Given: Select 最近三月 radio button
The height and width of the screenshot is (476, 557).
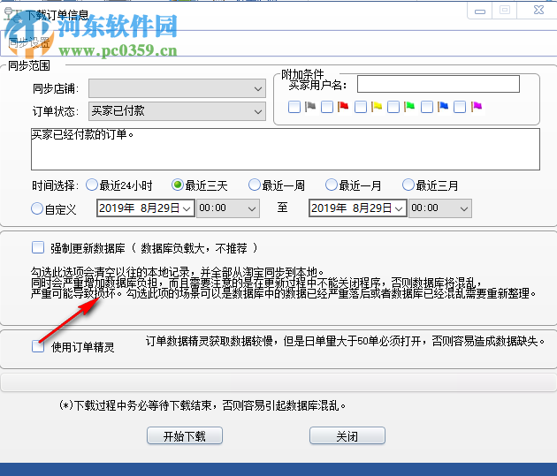Looking at the screenshot, I should pos(408,185).
